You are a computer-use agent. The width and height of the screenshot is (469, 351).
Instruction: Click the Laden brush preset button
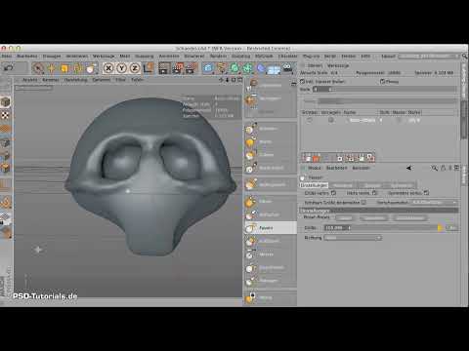(x=346, y=217)
